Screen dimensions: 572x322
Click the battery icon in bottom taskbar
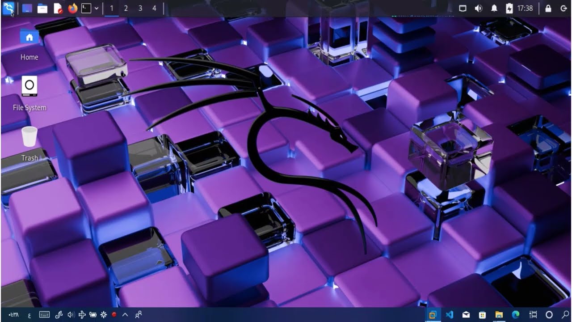click(93, 315)
